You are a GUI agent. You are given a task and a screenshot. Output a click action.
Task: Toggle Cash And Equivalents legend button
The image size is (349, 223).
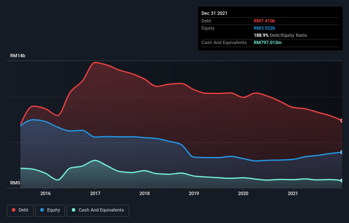coord(98,210)
